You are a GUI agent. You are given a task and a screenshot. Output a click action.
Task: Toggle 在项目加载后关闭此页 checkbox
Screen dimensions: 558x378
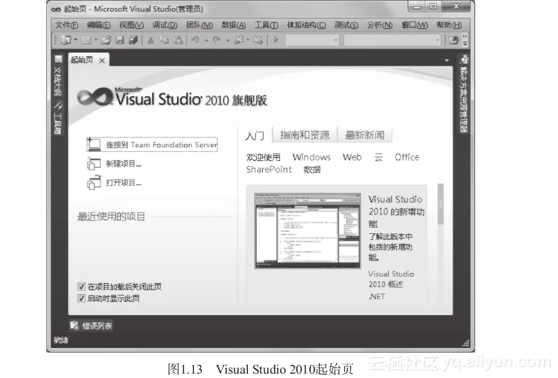[81, 287]
